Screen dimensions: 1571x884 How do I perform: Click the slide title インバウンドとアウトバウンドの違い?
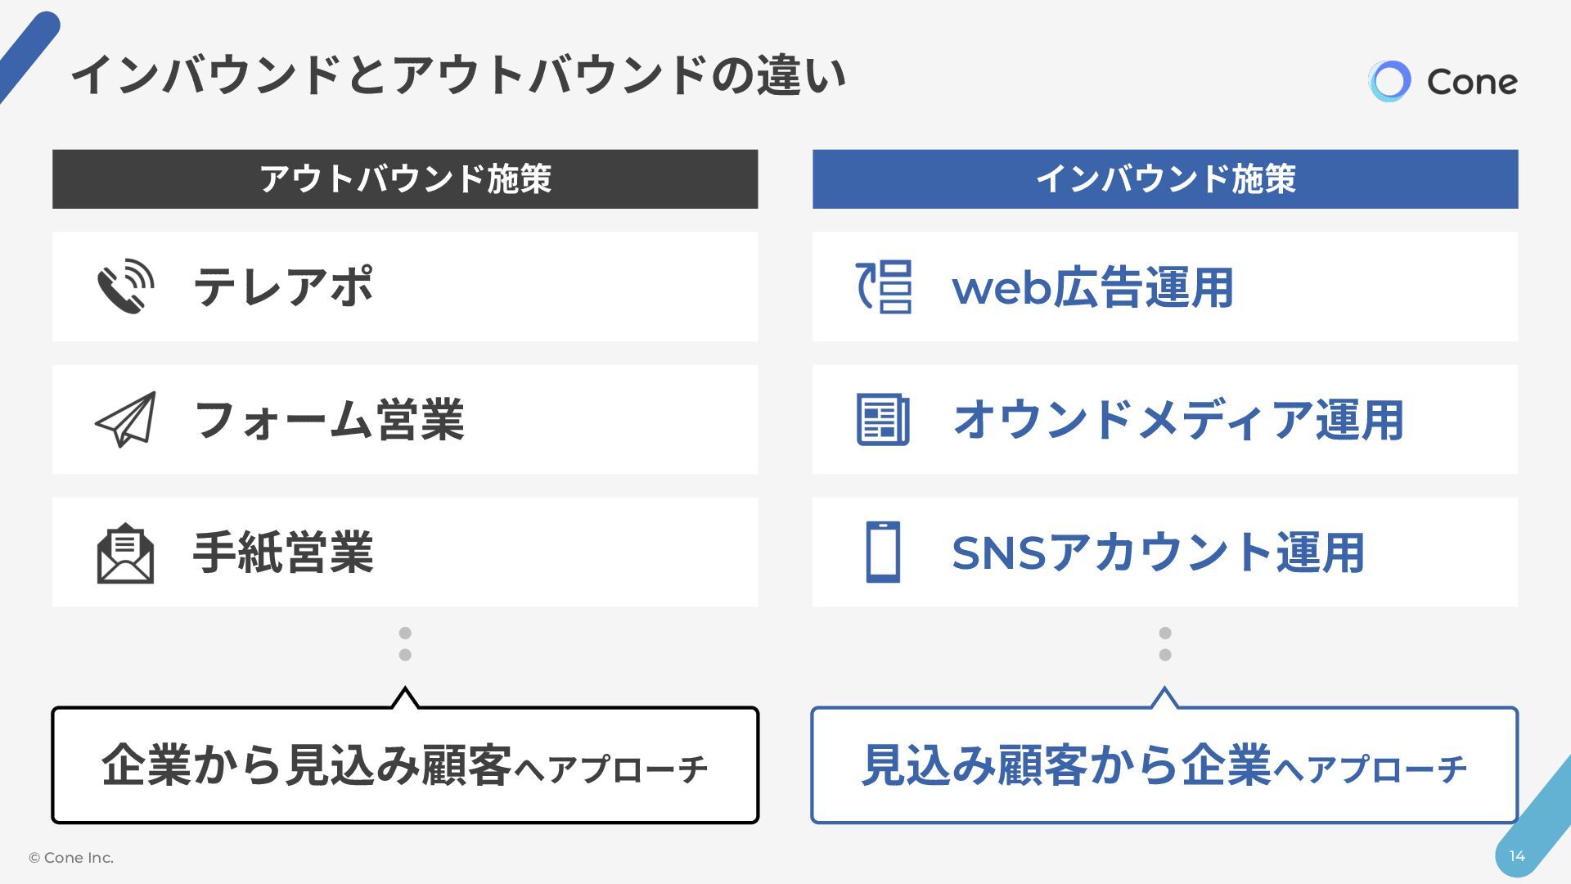[x=458, y=75]
